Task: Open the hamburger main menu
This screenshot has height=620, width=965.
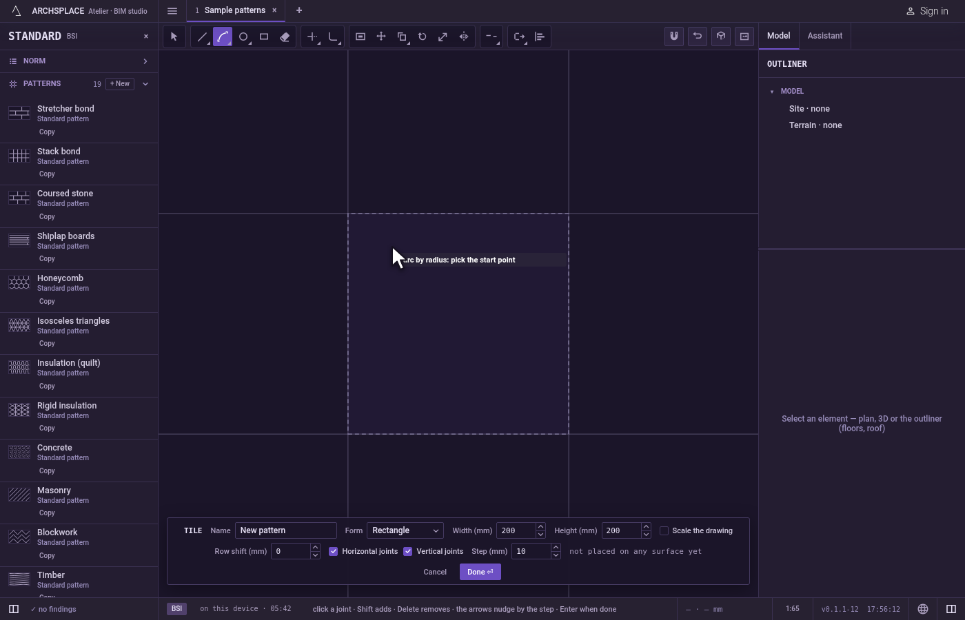Action: (x=172, y=11)
